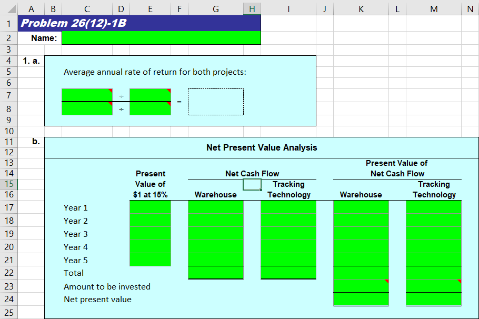
Task: Click the green Warehouse cash flow cell for Year 1
Action: [215, 207]
